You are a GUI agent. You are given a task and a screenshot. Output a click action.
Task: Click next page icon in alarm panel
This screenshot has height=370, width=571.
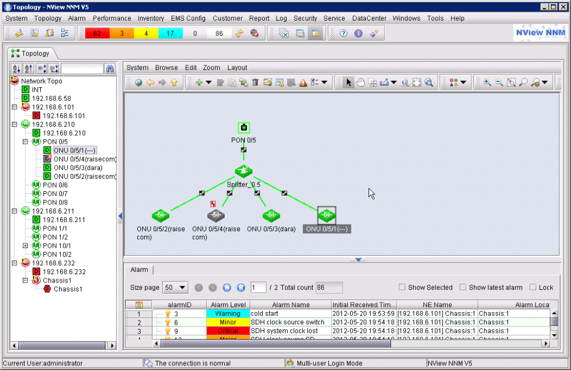(x=227, y=288)
